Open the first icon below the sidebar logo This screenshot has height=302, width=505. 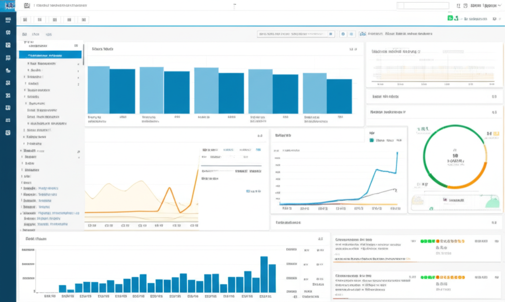7,20
